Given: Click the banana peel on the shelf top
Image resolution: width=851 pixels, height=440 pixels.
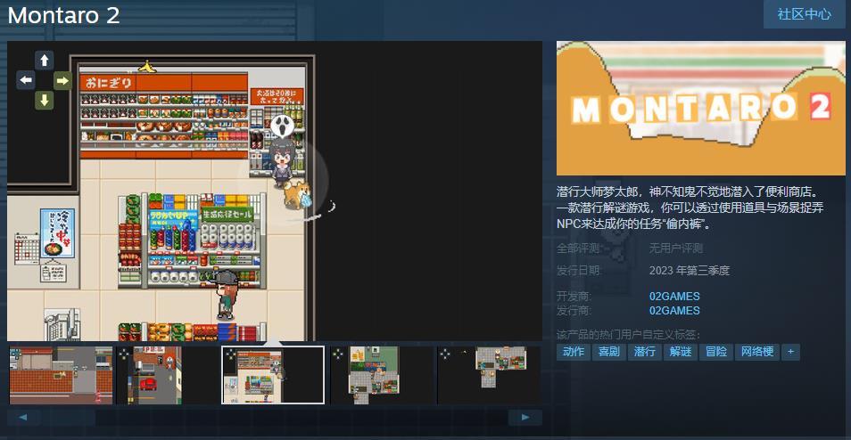Looking at the screenshot, I should [x=146, y=67].
